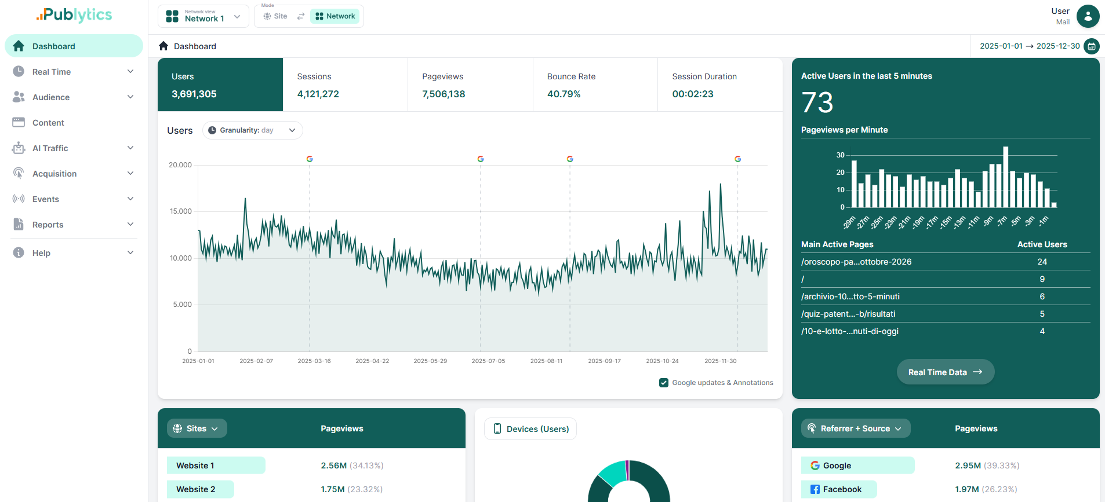Viewport: 1105px width, 502px height.
Task: Click the swap arrows icon between Site and Network
Action: (300, 16)
